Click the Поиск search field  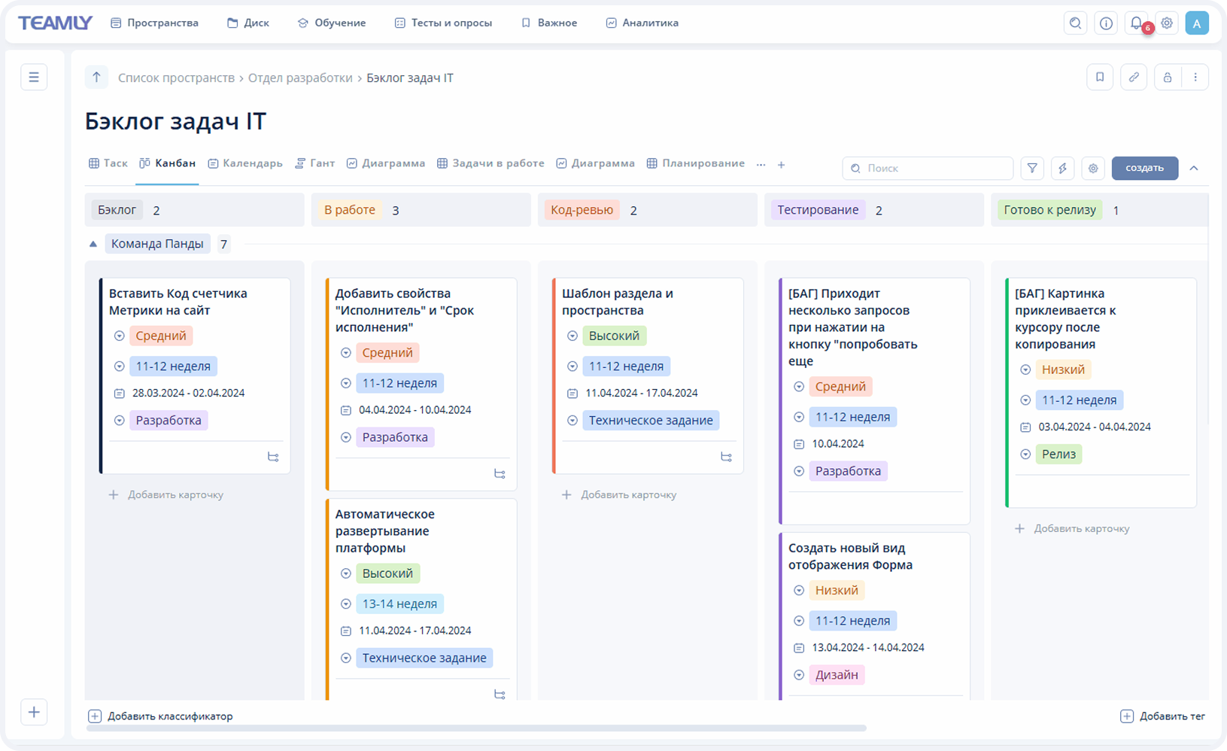pos(933,169)
